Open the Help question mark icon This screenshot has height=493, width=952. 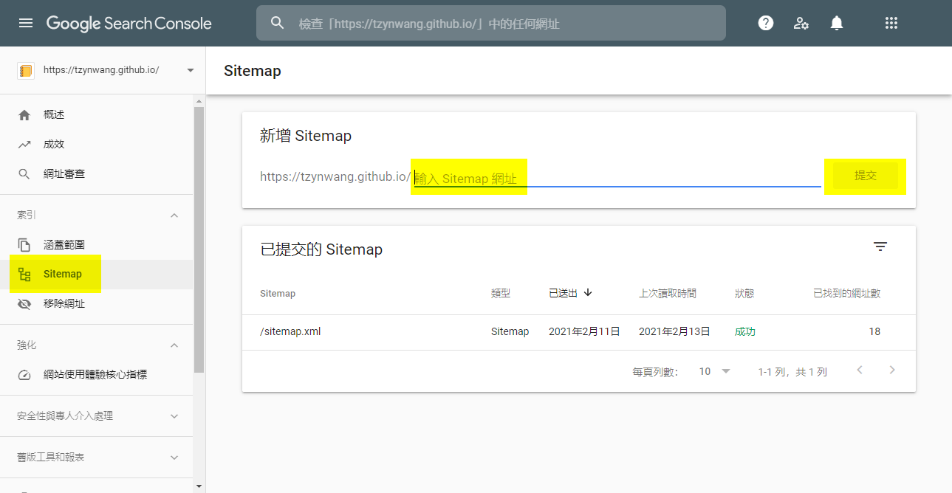766,23
